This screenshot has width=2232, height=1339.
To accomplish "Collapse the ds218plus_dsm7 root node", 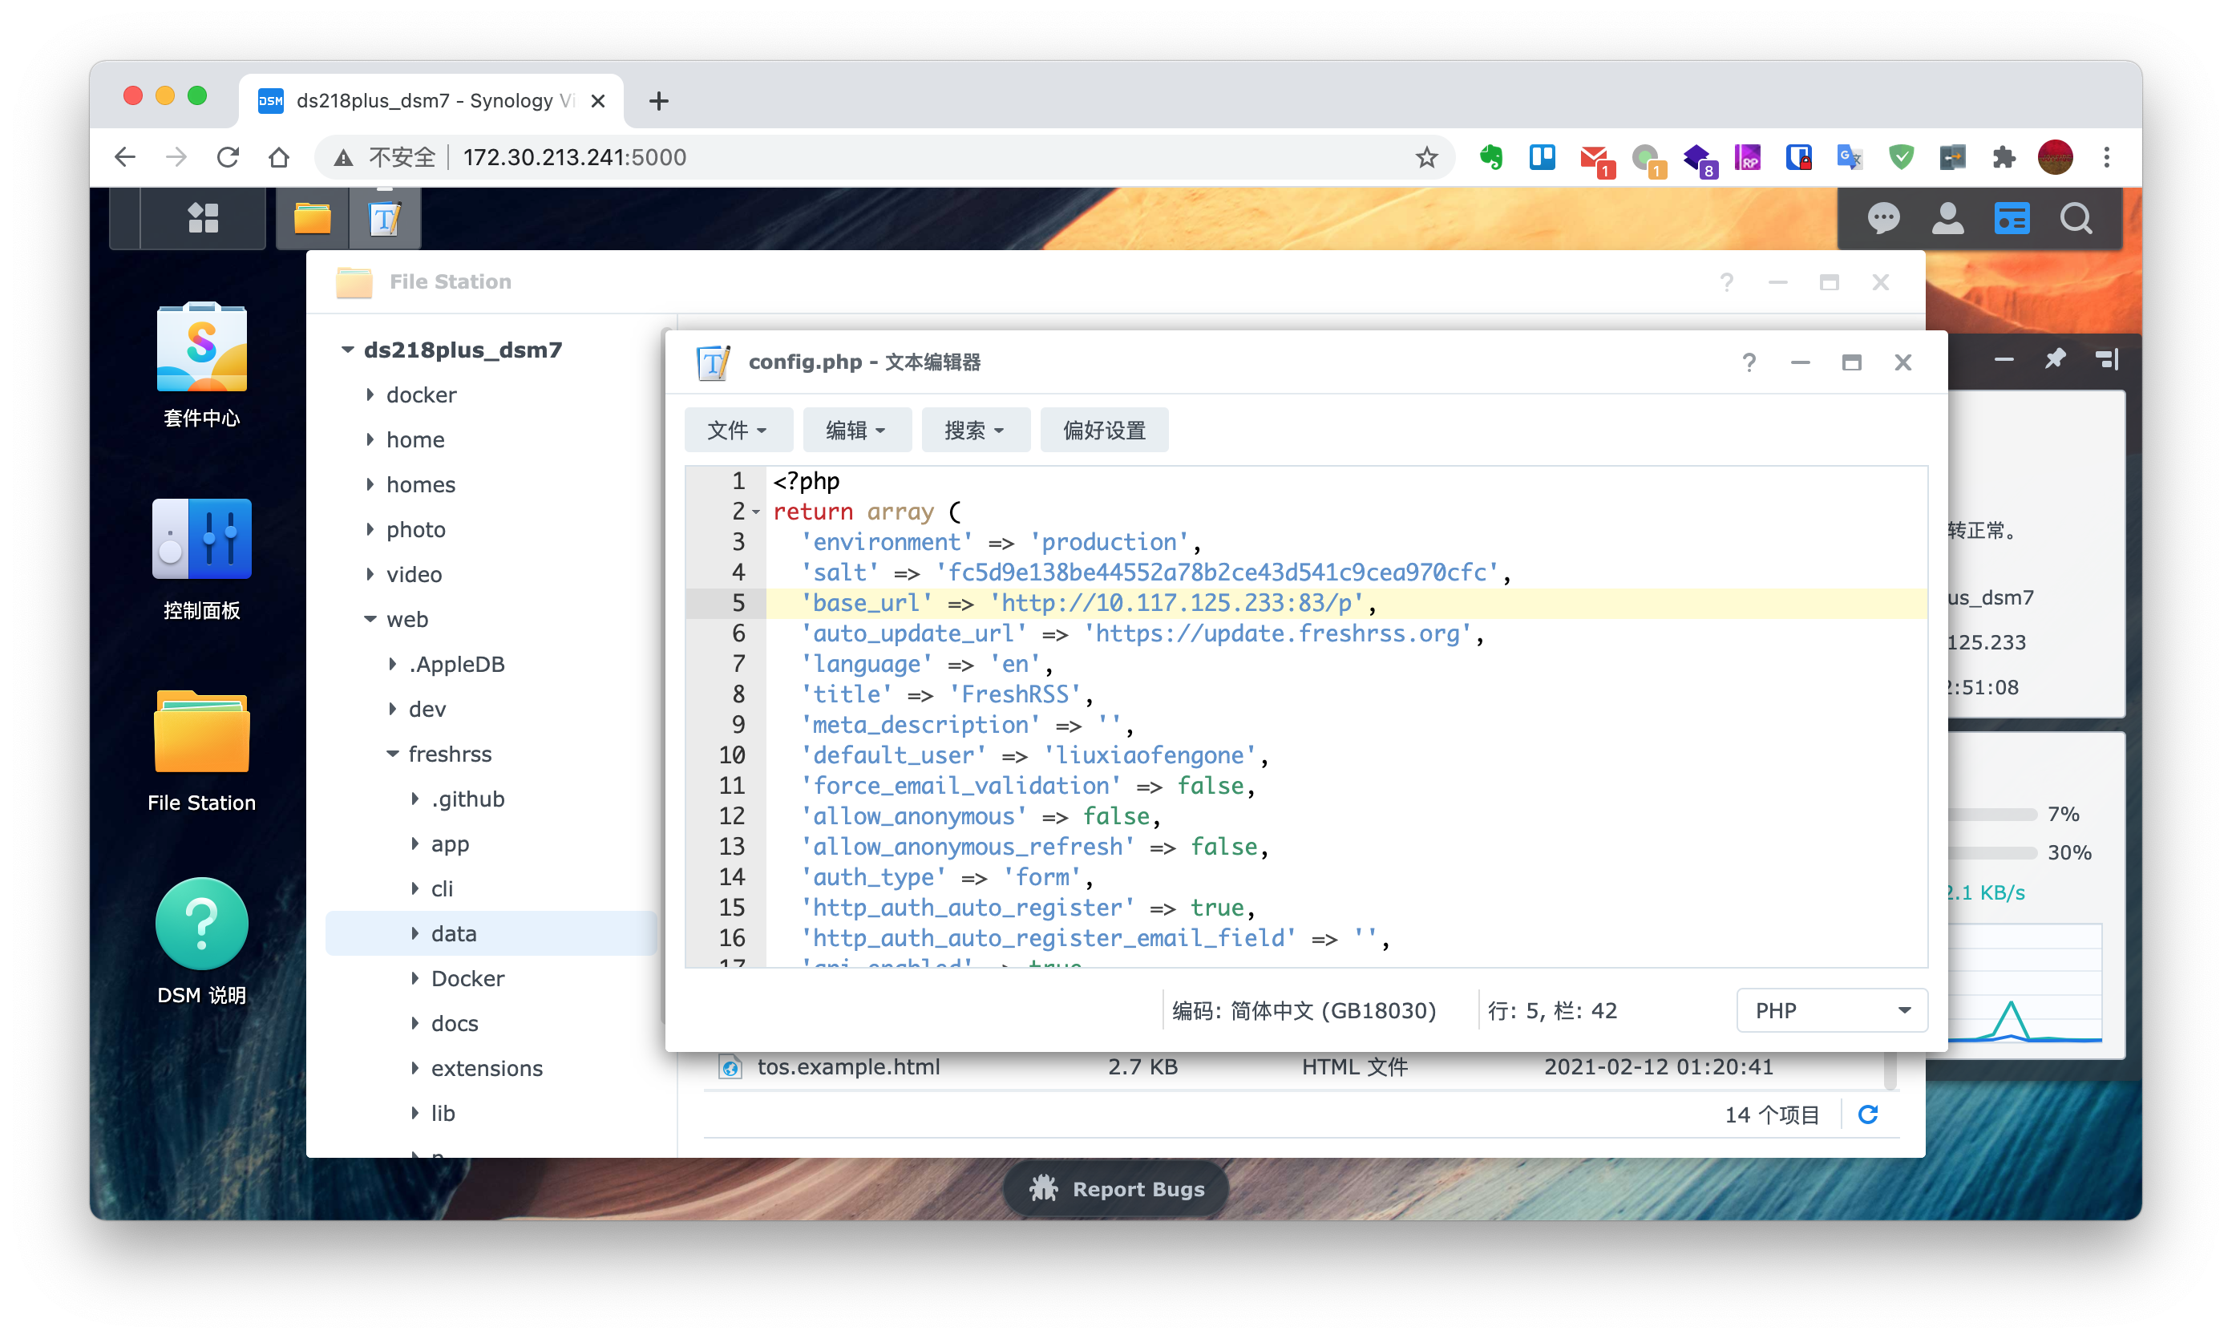I will point(347,350).
